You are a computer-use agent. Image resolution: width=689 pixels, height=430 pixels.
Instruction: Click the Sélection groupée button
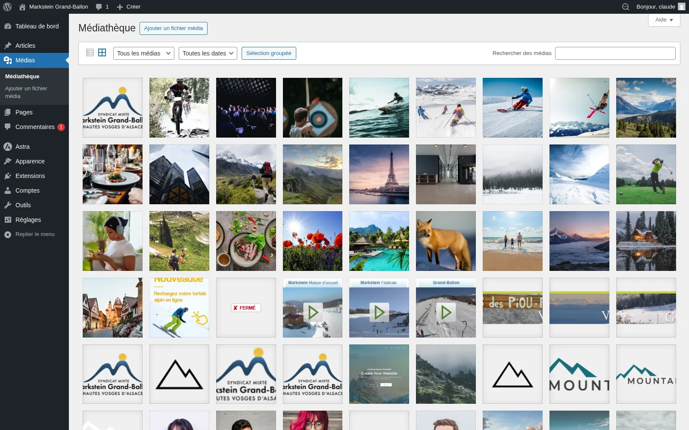(x=269, y=53)
